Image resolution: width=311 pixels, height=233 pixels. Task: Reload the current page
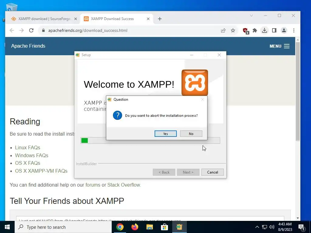click(31, 30)
